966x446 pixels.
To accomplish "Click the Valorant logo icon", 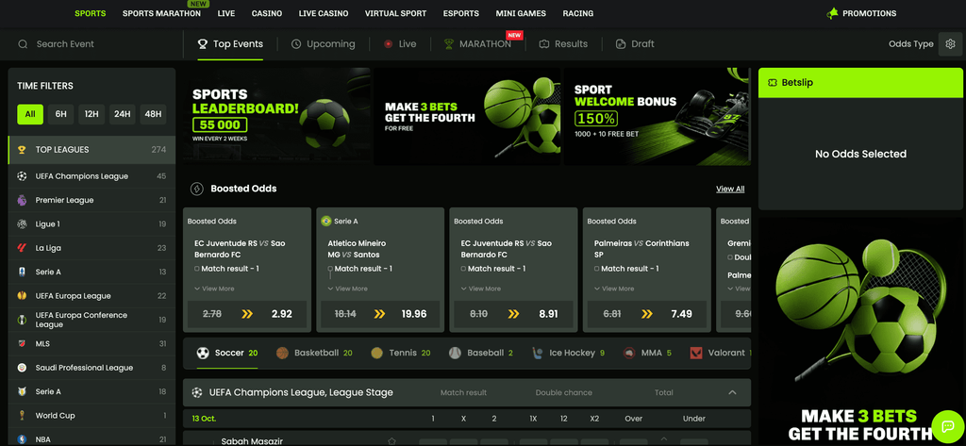I will [696, 353].
